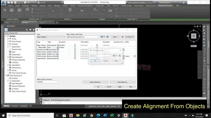The width and height of the screenshot is (211, 118).
Task: Switch to Start document tab
Action: point(7,23)
